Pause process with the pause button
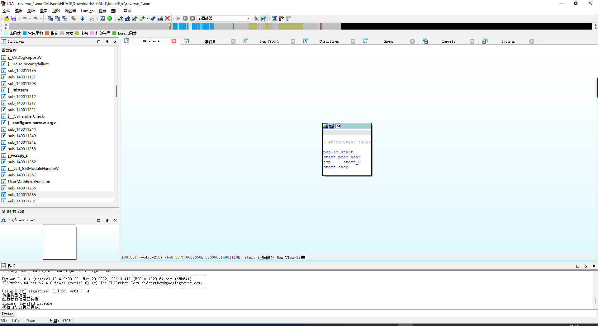Screen dimensions: 598x326 [x=185, y=18]
